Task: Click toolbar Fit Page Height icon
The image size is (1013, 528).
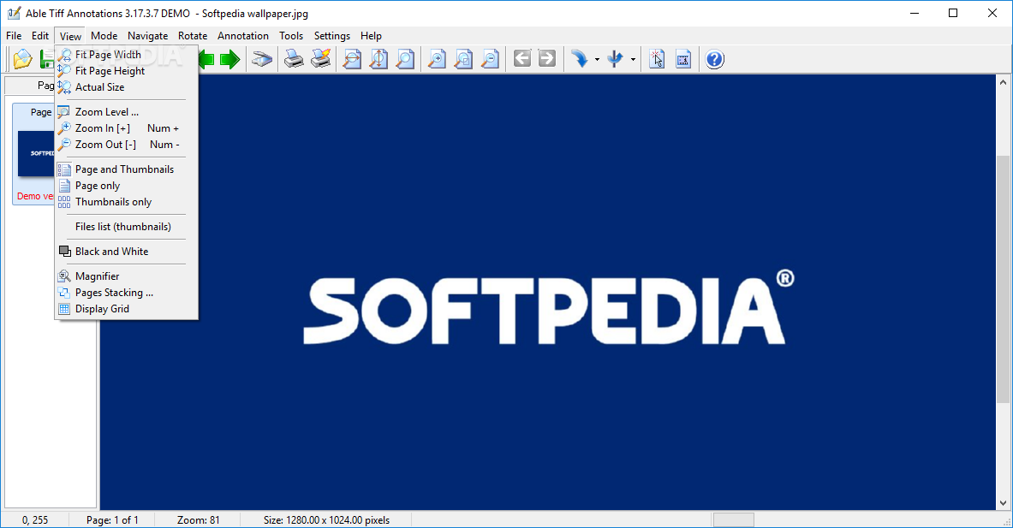Action: coord(378,59)
